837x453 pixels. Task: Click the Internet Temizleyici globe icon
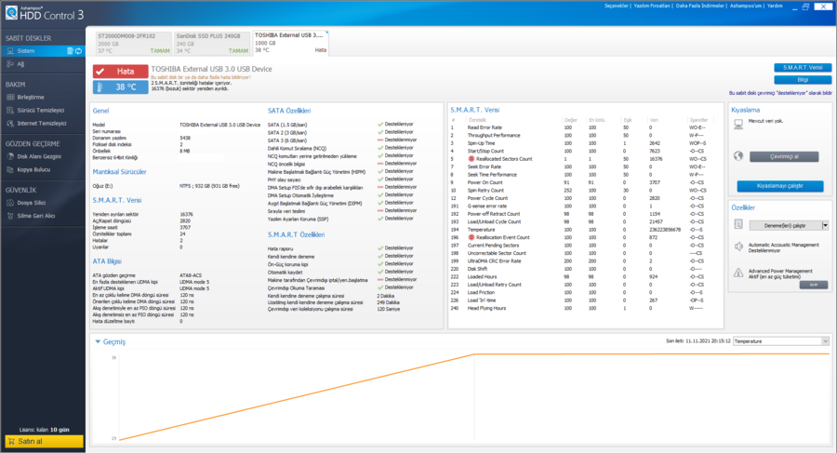(10, 124)
